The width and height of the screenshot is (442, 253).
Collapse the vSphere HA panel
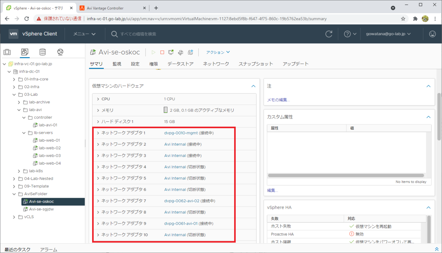428,208
